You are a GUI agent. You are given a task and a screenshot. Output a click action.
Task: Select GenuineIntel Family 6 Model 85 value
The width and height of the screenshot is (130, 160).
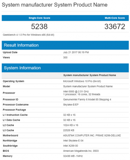pyautogui.click(x=87, y=99)
